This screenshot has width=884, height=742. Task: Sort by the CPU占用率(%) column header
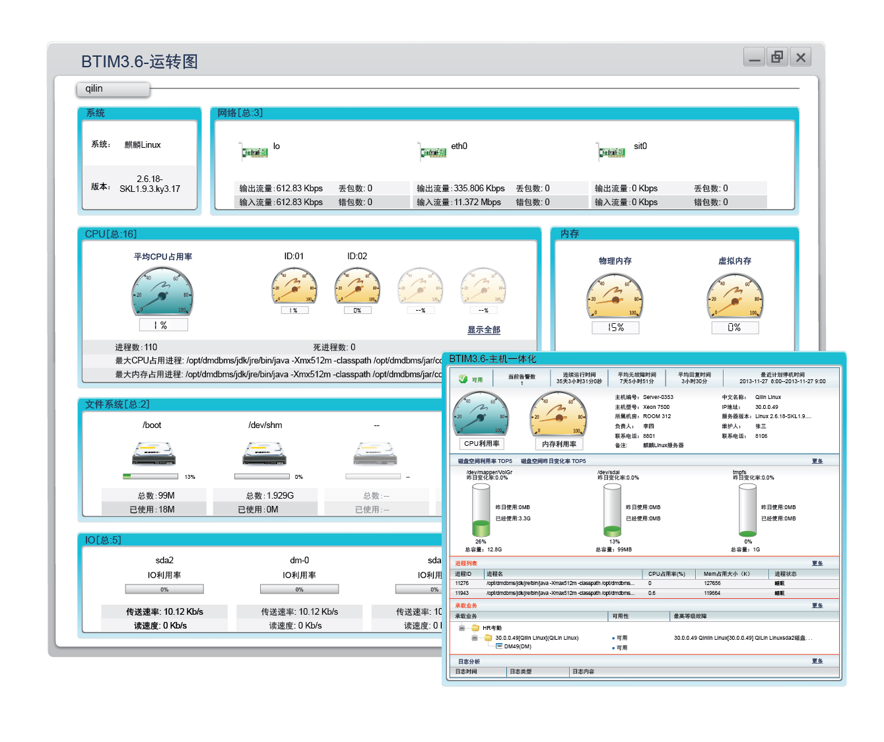667,574
